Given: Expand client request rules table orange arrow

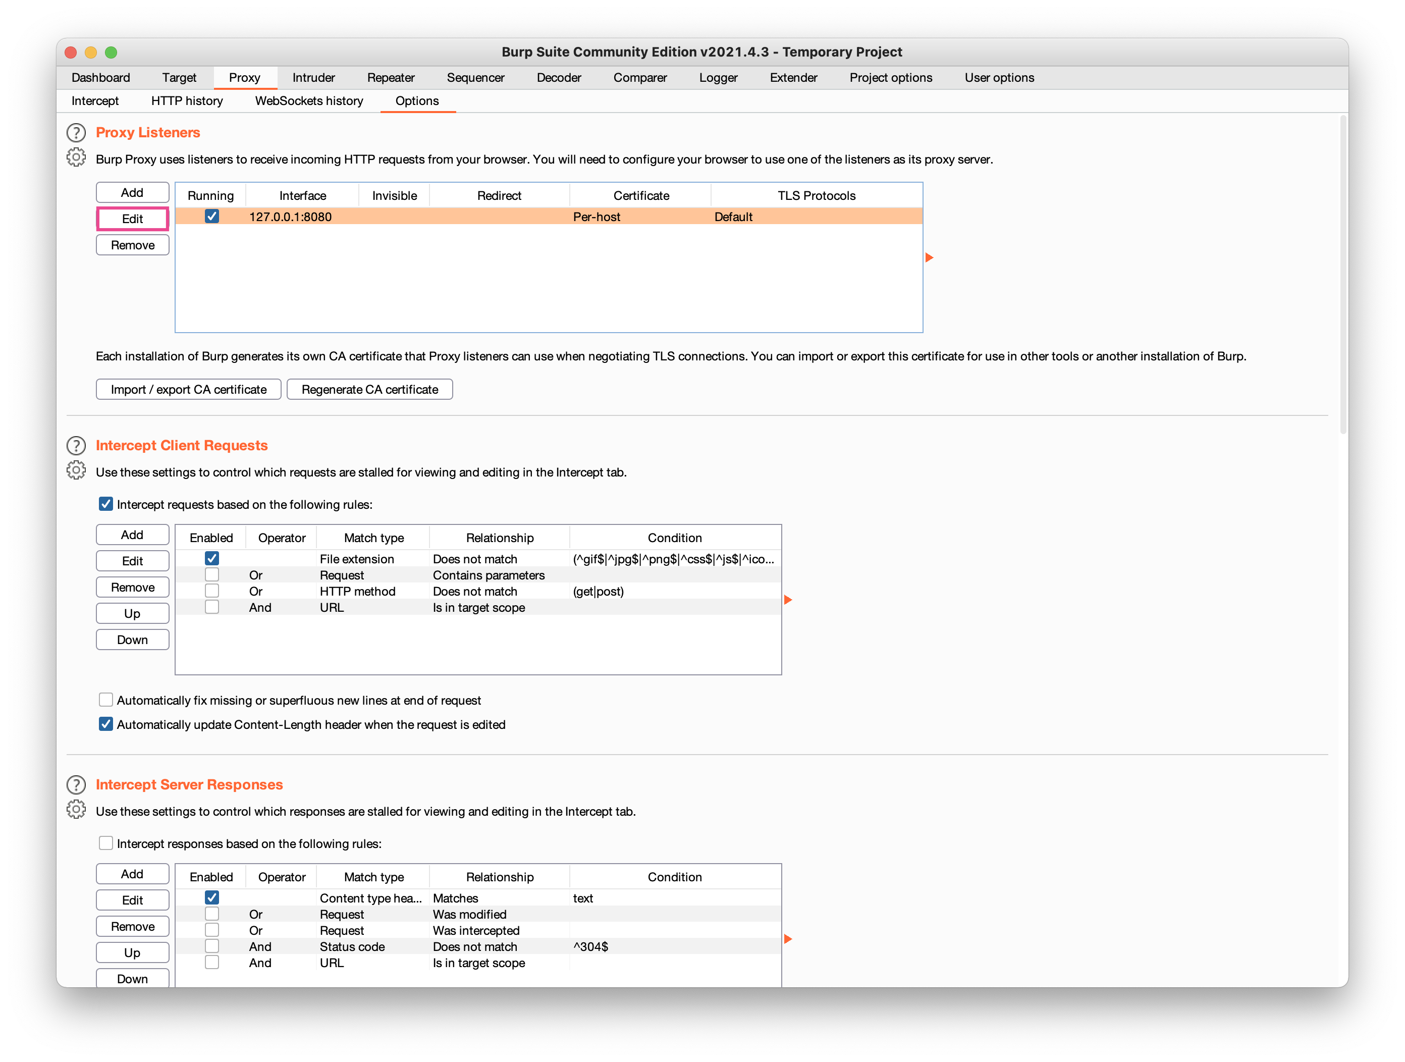Looking at the screenshot, I should tap(788, 600).
